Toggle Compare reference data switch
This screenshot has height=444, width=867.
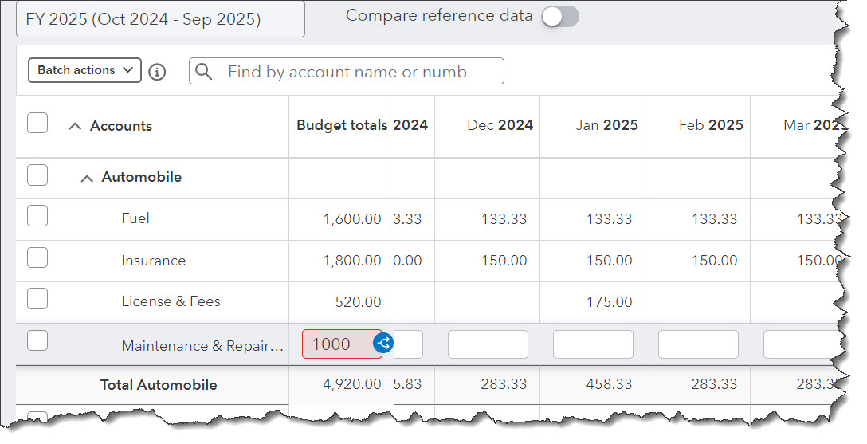[559, 16]
